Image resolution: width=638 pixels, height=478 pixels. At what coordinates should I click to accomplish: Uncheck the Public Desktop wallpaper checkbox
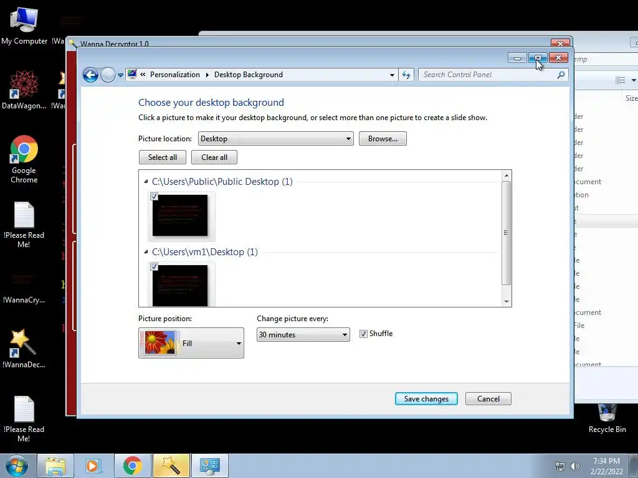coord(155,196)
